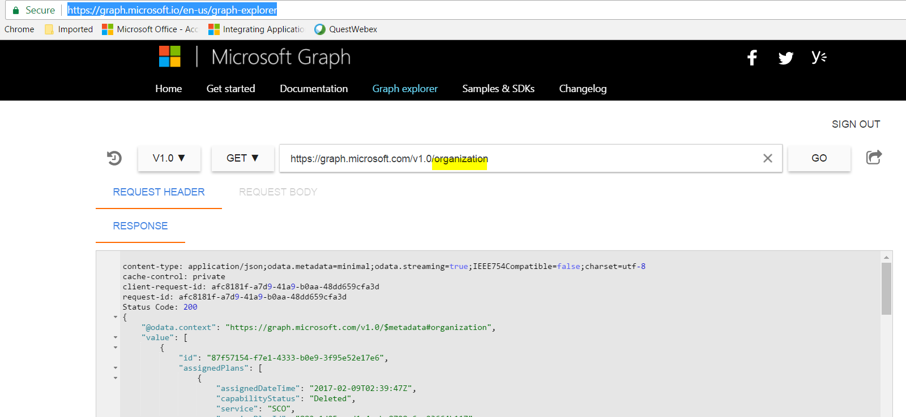Open the QuestWebex bookmark

[345, 29]
